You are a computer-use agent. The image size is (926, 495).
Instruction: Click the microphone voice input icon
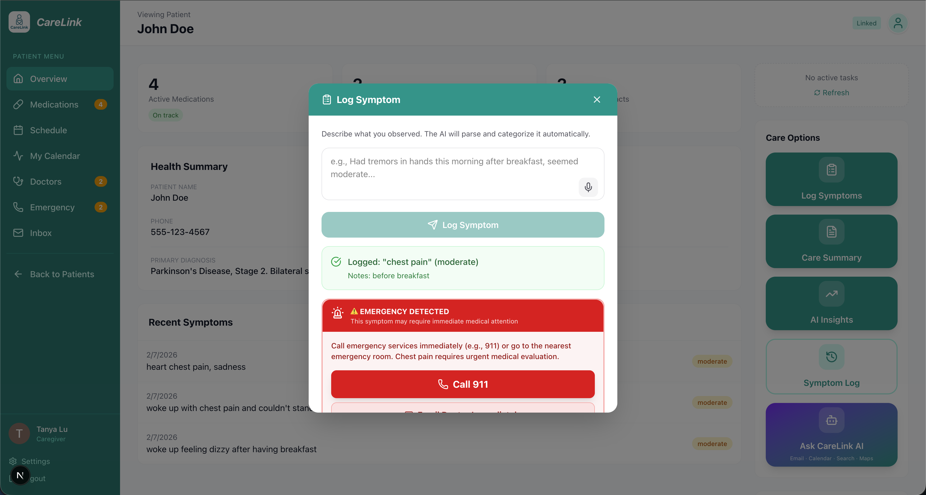[588, 187]
